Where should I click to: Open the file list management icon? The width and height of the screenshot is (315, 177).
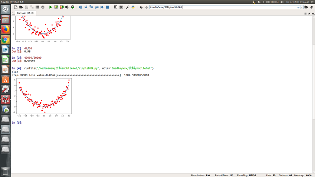[x=37, y=7]
